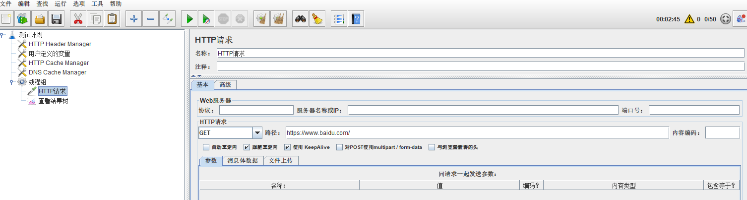Open the 选项 menu
The height and width of the screenshot is (200, 747).
pos(79,3)
